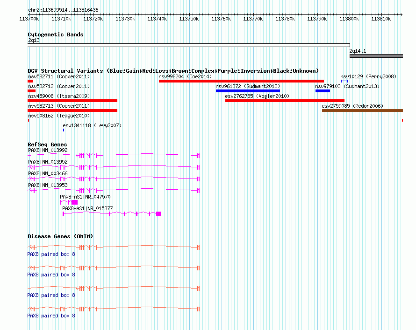The height and width of the screenshot is (330, 416).
Task: Select the RefSeq Genes track title
Action: click(47, 144)
